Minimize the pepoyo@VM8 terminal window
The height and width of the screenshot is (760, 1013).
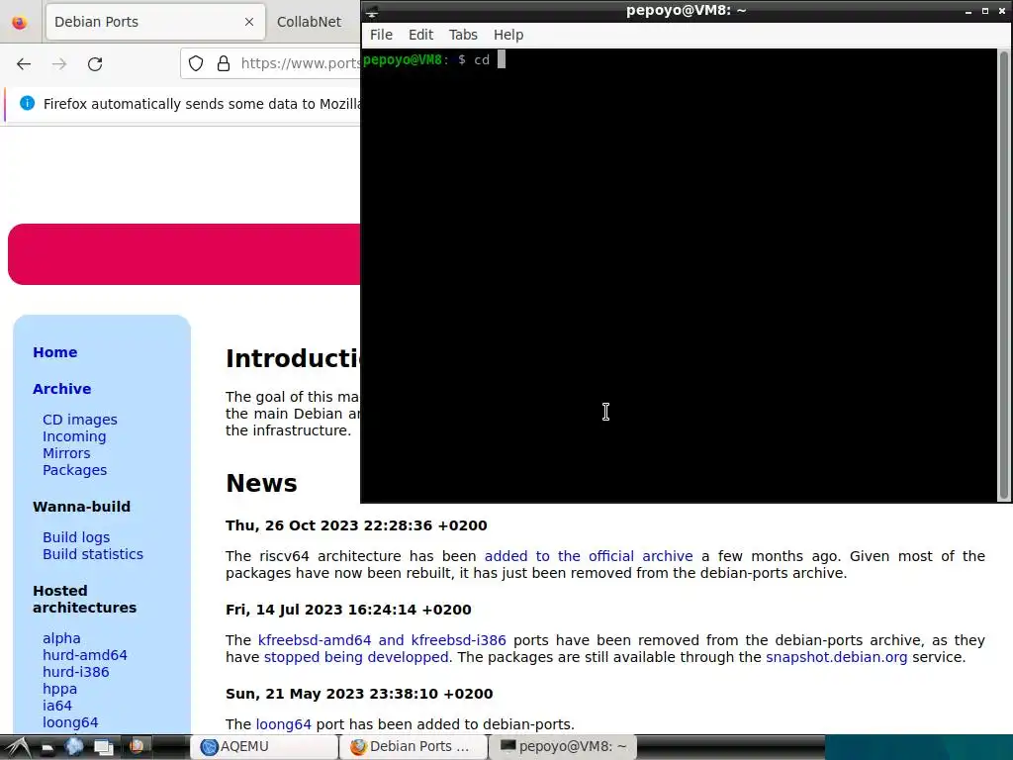[x=968, y=11]
